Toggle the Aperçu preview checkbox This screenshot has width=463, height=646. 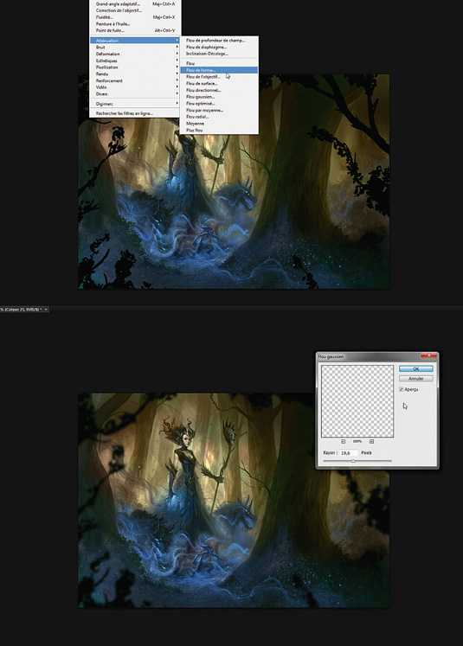[402, 389]
